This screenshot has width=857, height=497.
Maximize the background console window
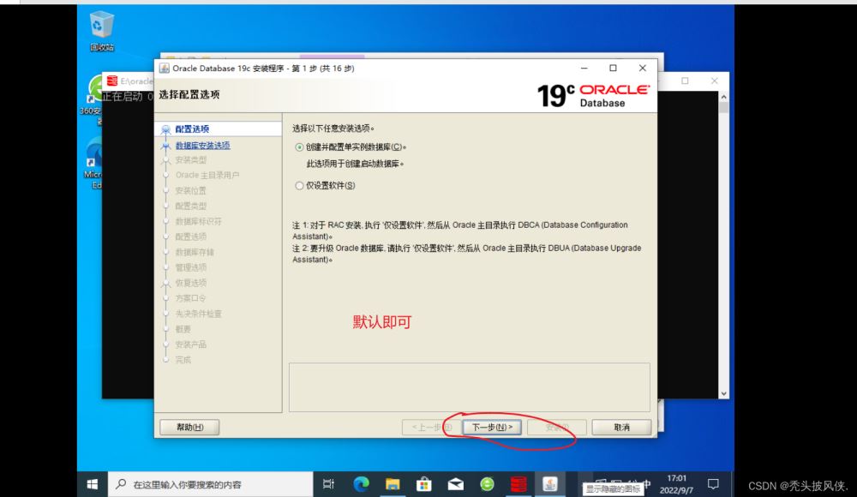pyautogui.click(x=685, y=81)
